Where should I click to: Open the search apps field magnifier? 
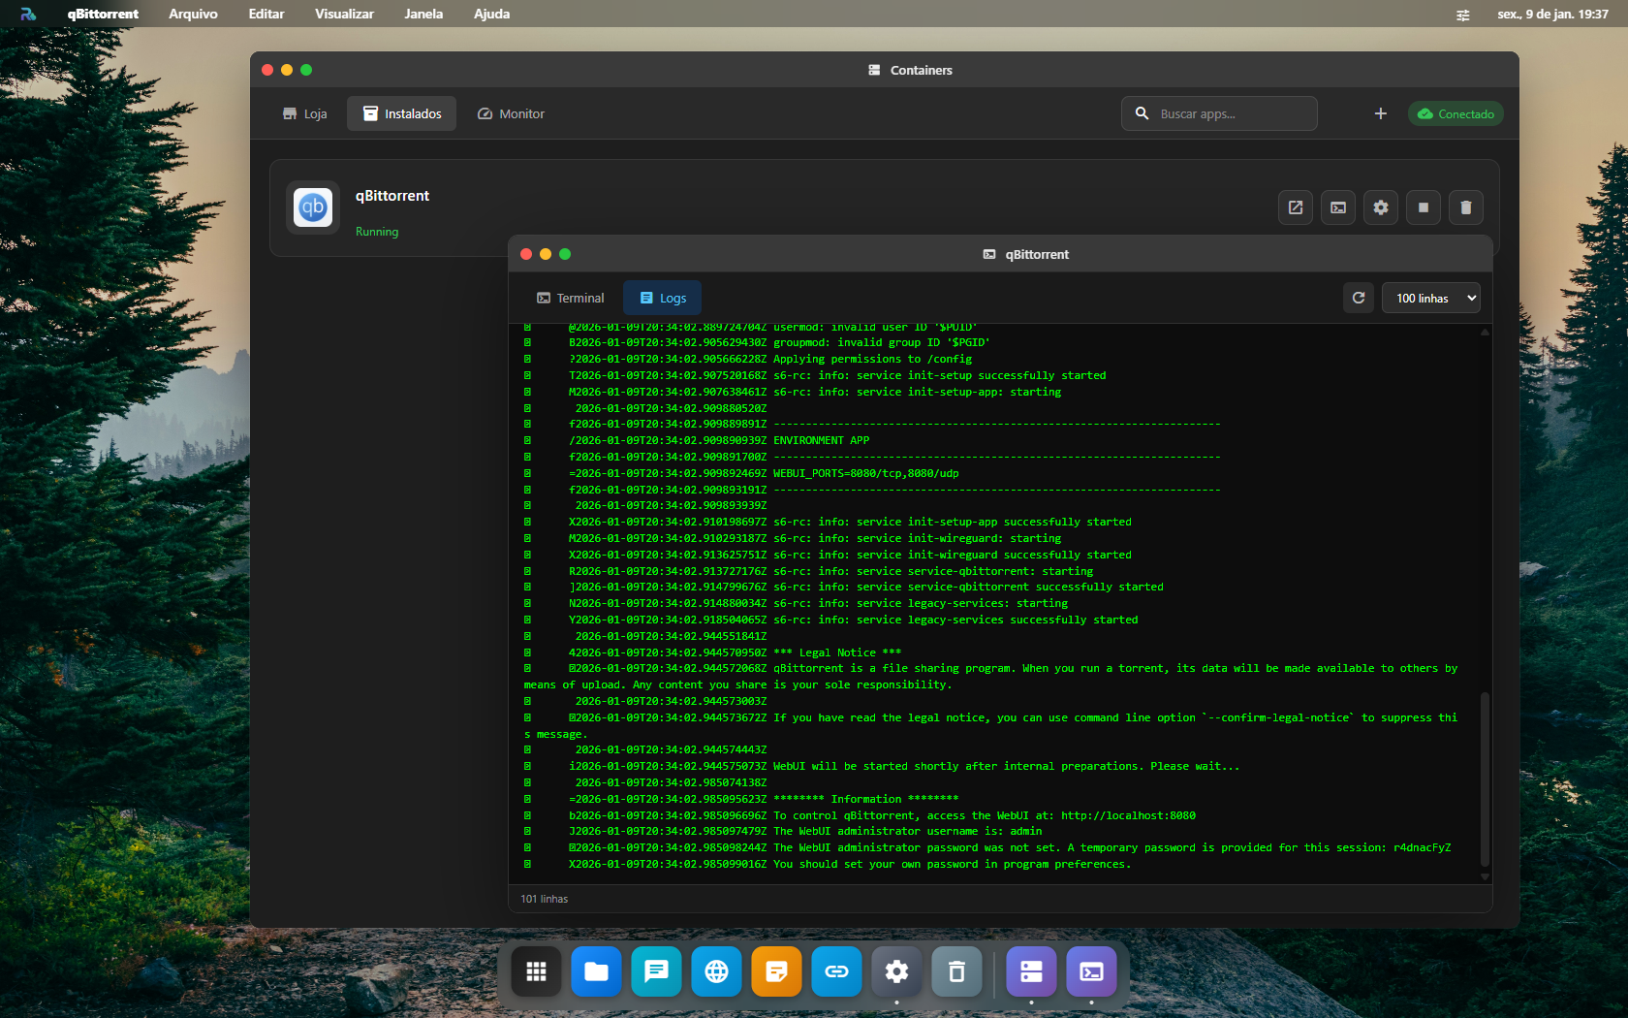coord(1143,113)
